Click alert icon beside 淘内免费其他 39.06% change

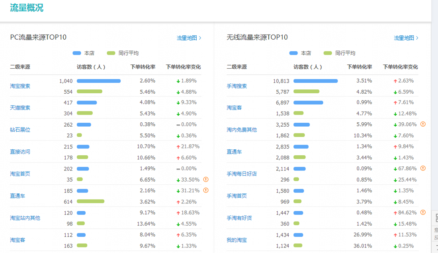(x=423, y=124)
